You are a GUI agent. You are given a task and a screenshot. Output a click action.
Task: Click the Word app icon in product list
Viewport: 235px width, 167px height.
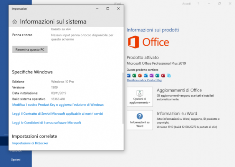(x=129, y=75)
